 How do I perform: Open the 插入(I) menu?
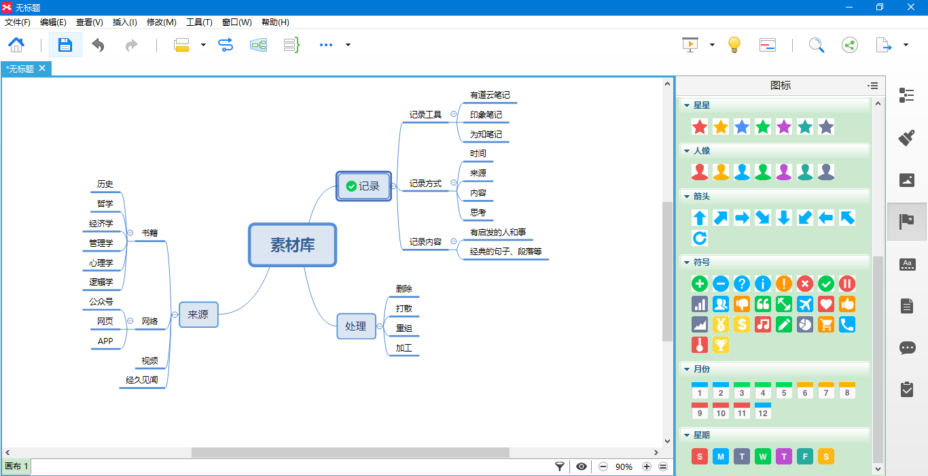pyautogui.click(x=124, y=22)
